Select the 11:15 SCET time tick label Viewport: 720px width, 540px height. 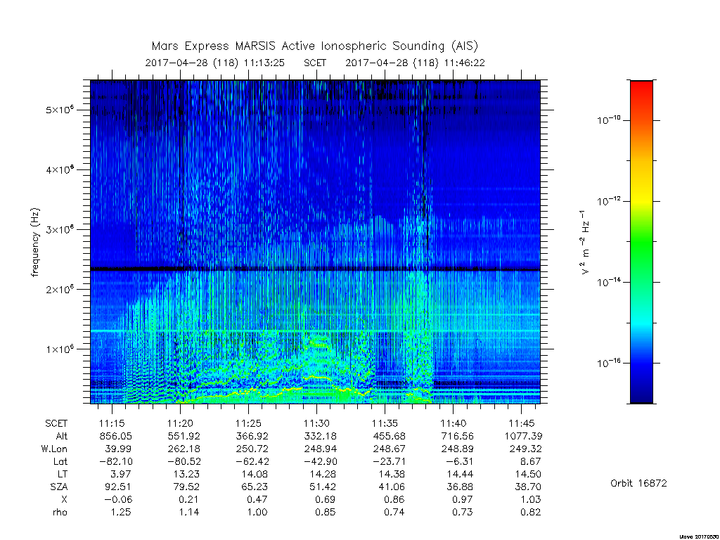click(x=112, y=423)
